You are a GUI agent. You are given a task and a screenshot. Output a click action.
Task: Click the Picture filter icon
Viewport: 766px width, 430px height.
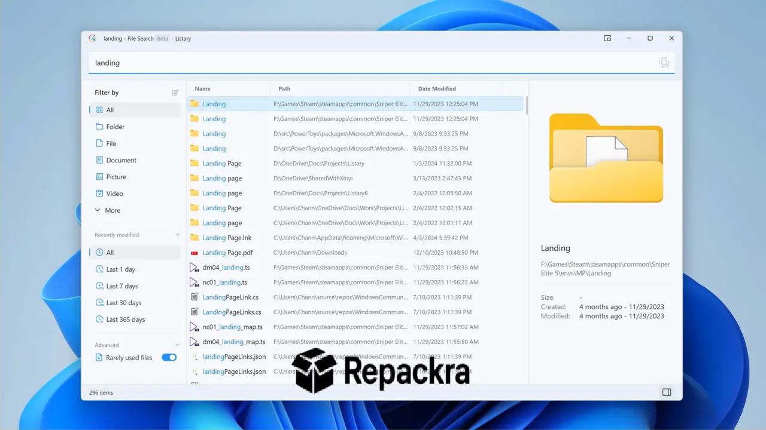[99, 177]
